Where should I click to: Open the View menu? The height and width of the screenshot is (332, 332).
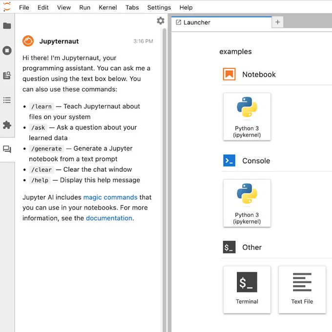pos(64,7)
